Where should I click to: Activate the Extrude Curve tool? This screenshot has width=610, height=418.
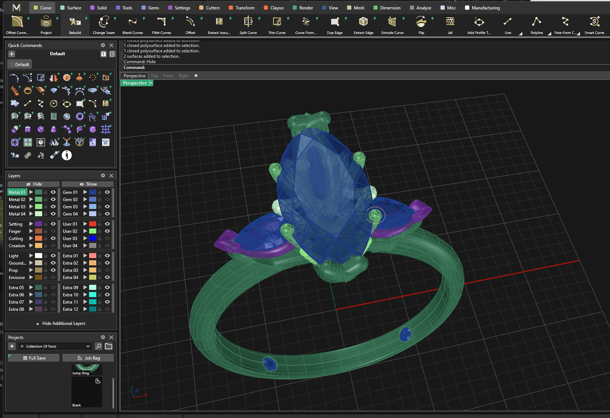[x=392, y=22]
